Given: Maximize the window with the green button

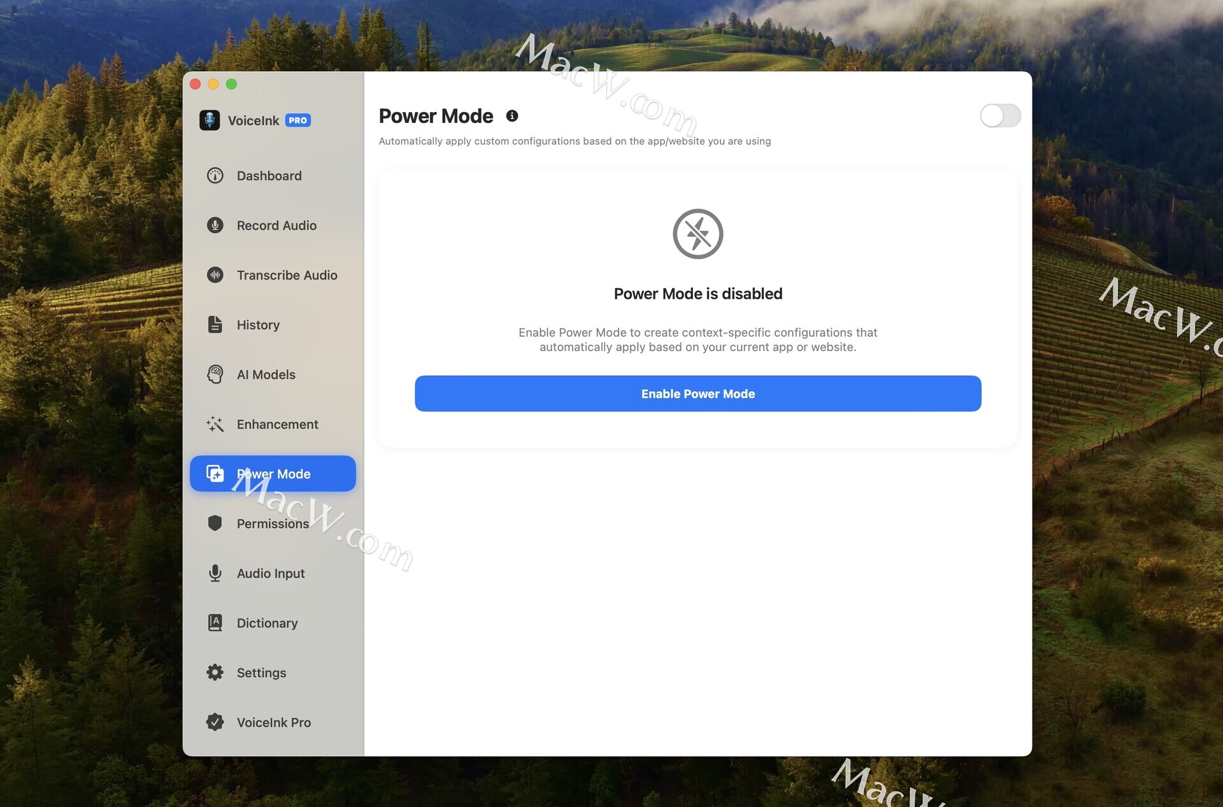Looking at the screenshot, I should point(231,84).
